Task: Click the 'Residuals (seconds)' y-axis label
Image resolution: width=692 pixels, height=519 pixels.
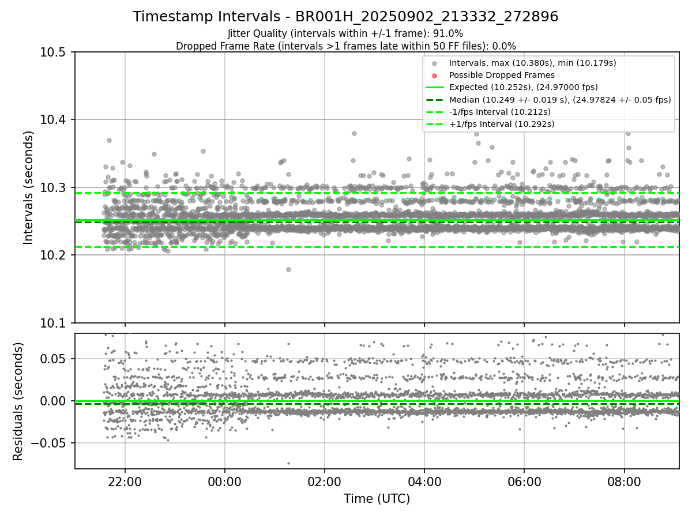Action: (18, 401)
